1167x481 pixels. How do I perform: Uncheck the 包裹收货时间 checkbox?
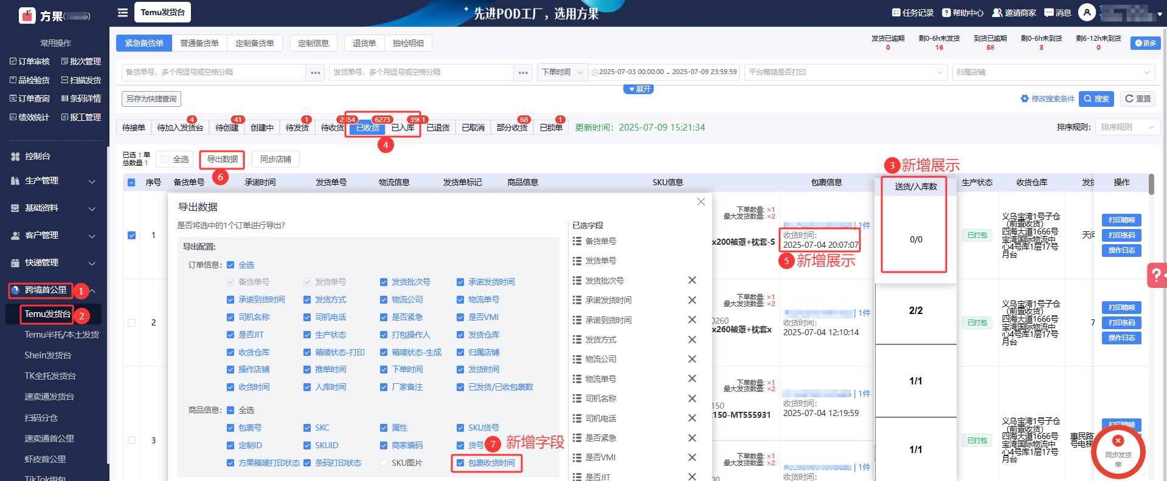460,463
